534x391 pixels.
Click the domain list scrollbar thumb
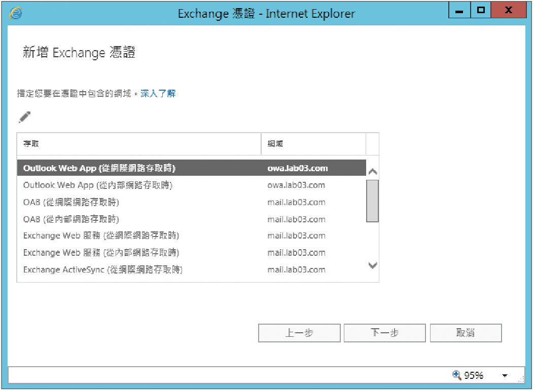click(373, 201)
